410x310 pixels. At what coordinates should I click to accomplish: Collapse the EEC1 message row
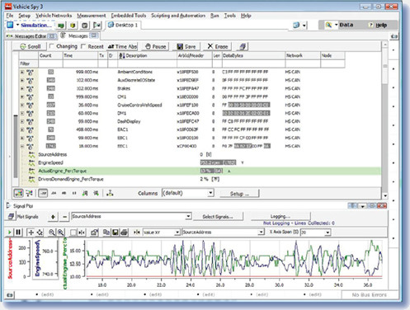point(22,146)
